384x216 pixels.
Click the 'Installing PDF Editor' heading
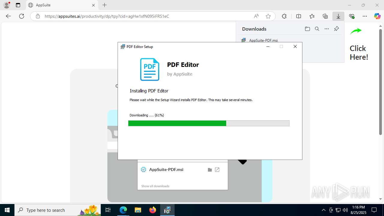tap(149, 91)
